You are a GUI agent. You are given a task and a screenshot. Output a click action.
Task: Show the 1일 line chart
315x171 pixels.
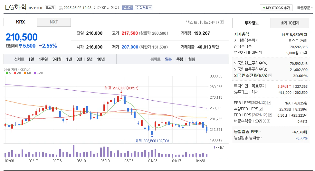(31, 59)
